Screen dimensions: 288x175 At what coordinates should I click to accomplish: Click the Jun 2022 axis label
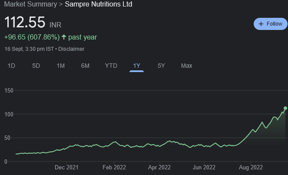(x=204, y=167)
